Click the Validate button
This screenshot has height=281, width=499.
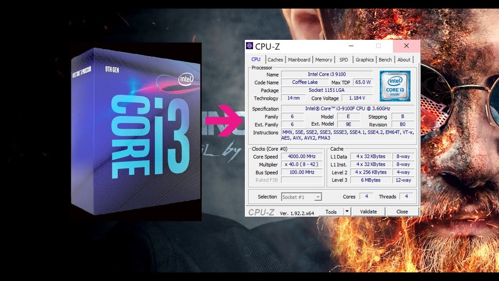click(x=368, y=212)
